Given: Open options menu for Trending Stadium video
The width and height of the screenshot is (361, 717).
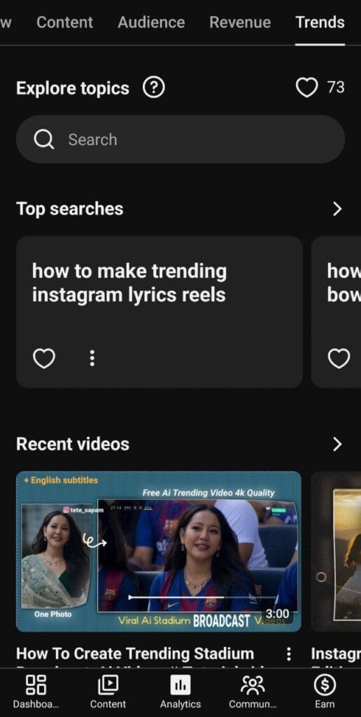Looking at the screenshot, I should pos(288,654).
